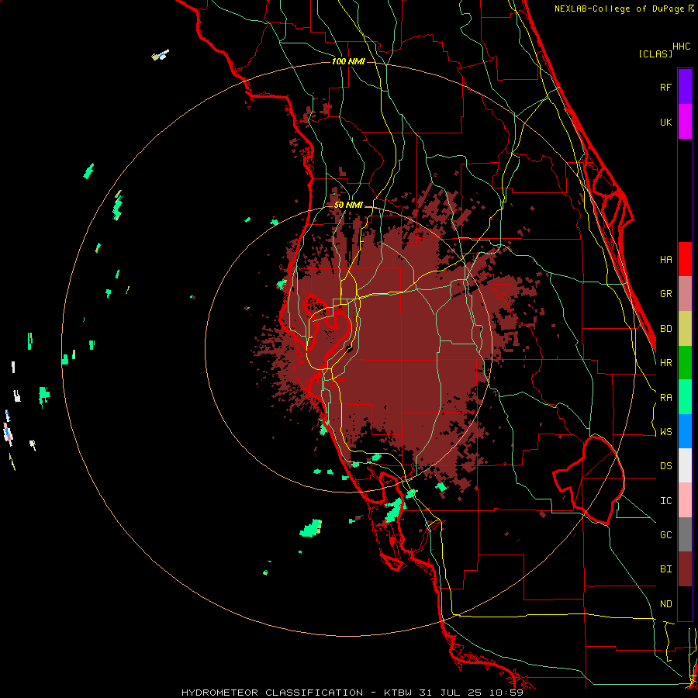This screenshot has height=698, width=698.
Task: Click the ND legend label
Action: click(665, 604)
